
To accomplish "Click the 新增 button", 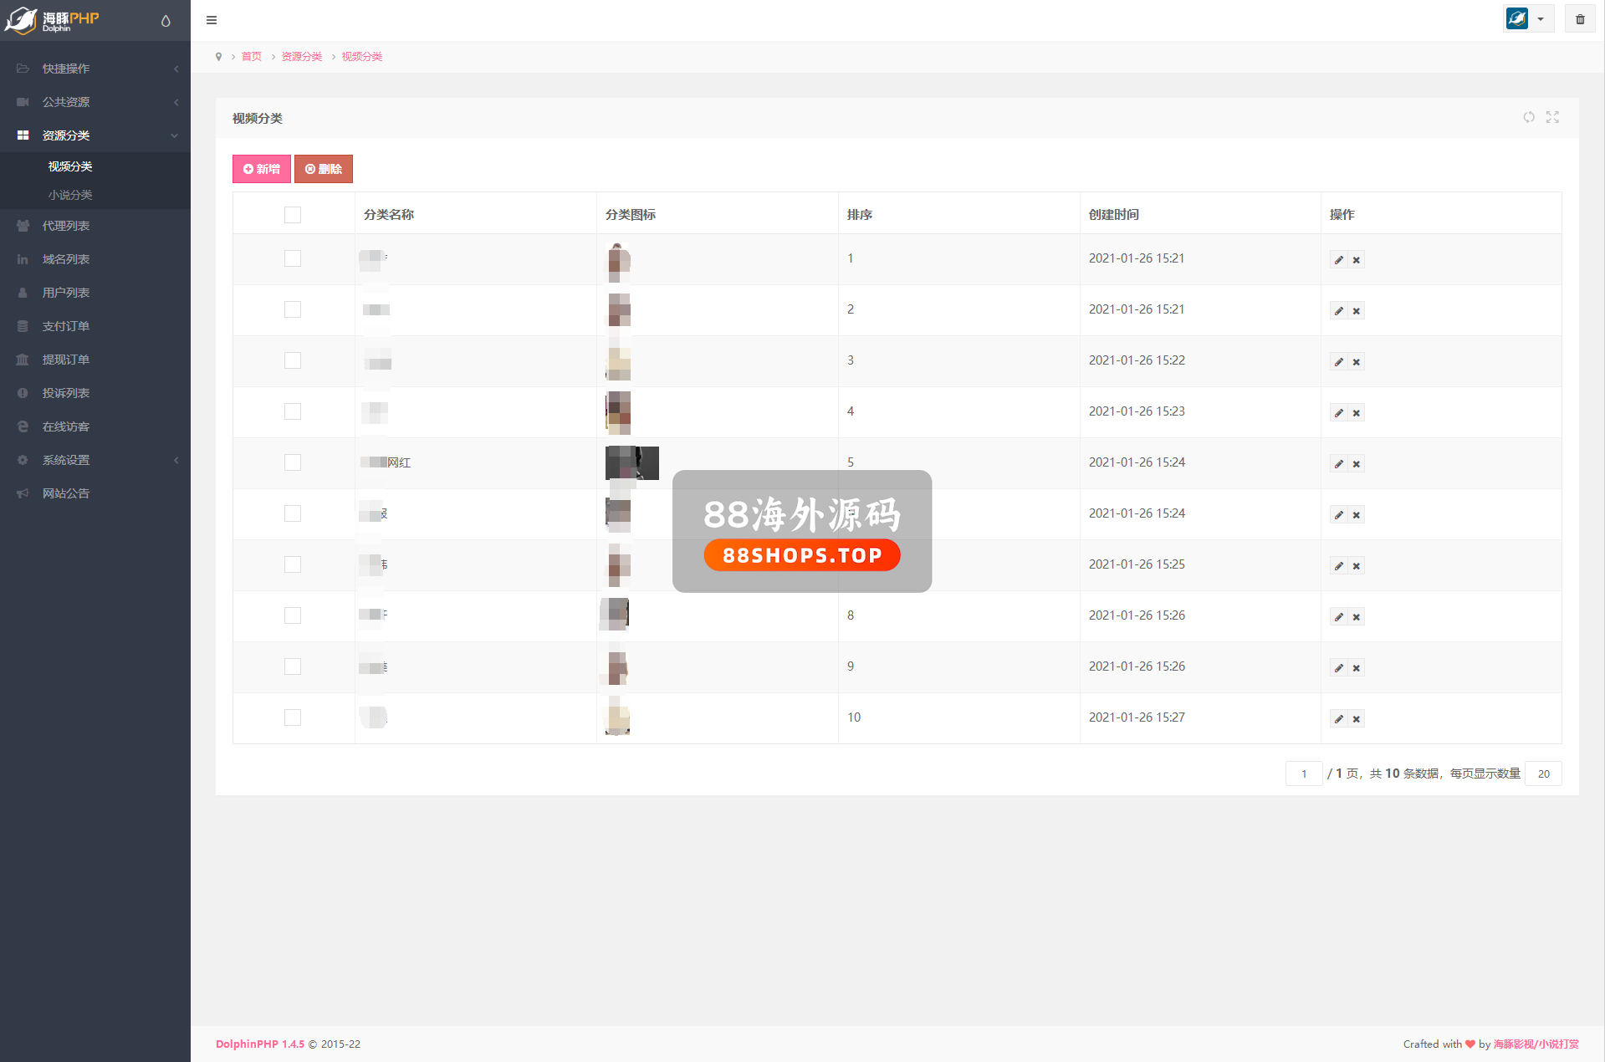I will (x=262, y=169).
